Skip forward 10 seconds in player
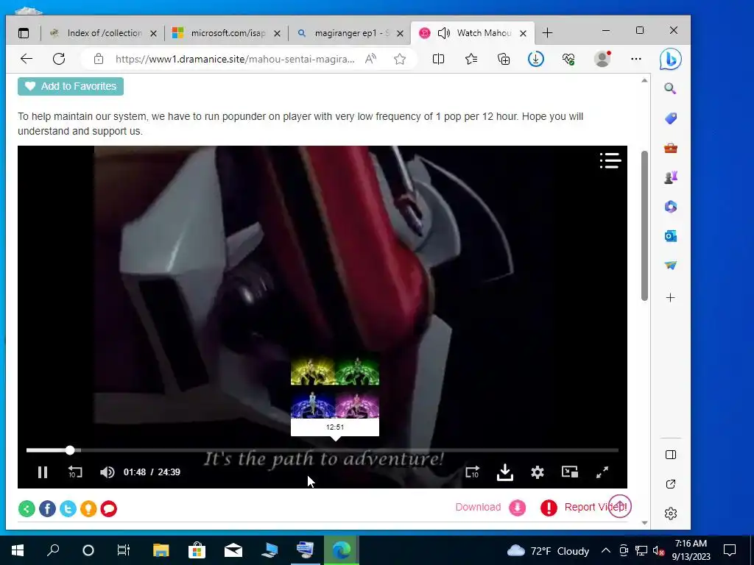 pos(472,472)
